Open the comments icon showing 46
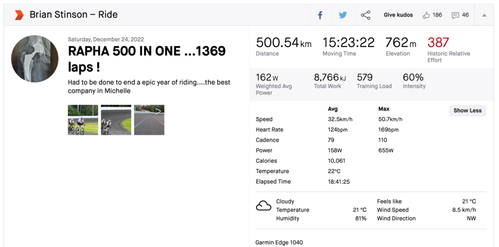 click(x=455, y=15)
